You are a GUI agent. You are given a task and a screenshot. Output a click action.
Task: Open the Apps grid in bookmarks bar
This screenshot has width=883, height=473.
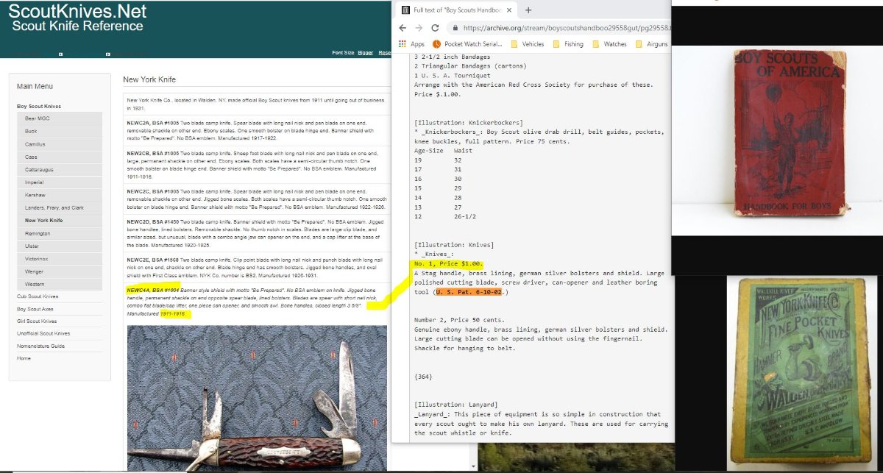click(412, 44)
